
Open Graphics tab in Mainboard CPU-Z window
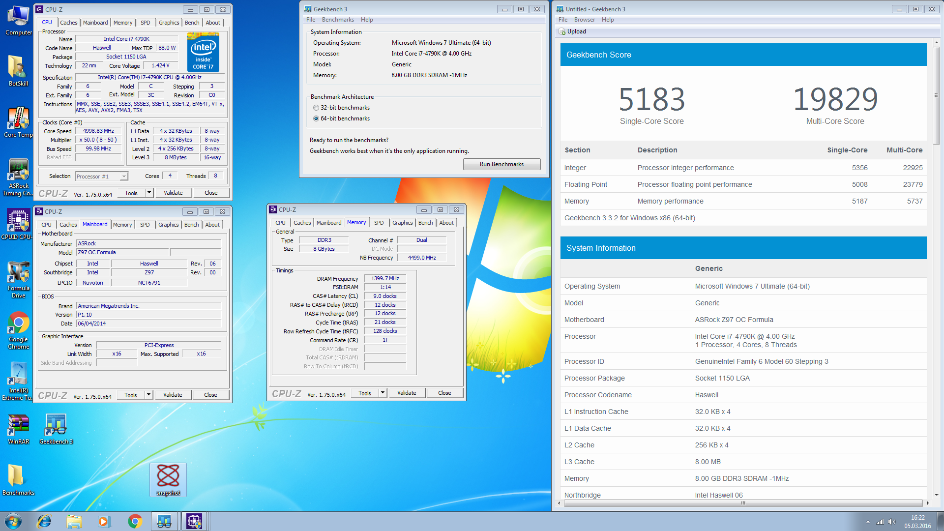pyautogui.click(x=169, y=225)
